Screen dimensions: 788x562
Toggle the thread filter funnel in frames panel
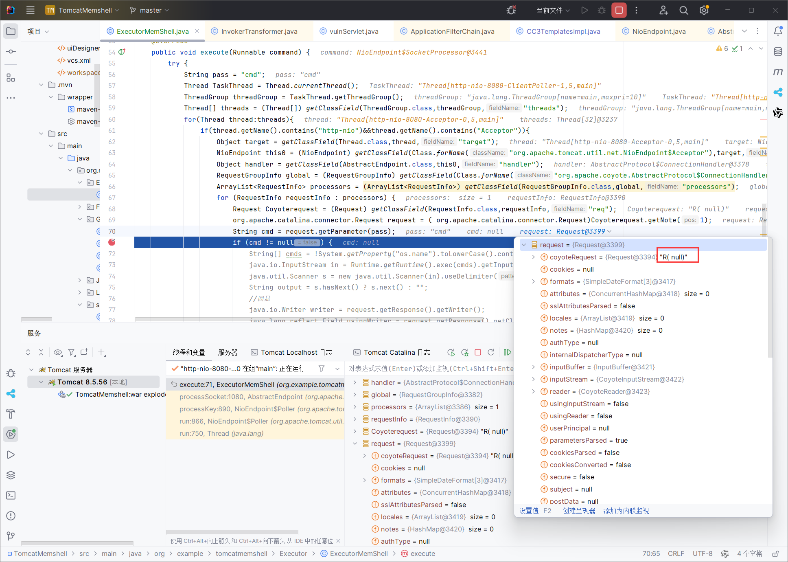click(322, 369)
